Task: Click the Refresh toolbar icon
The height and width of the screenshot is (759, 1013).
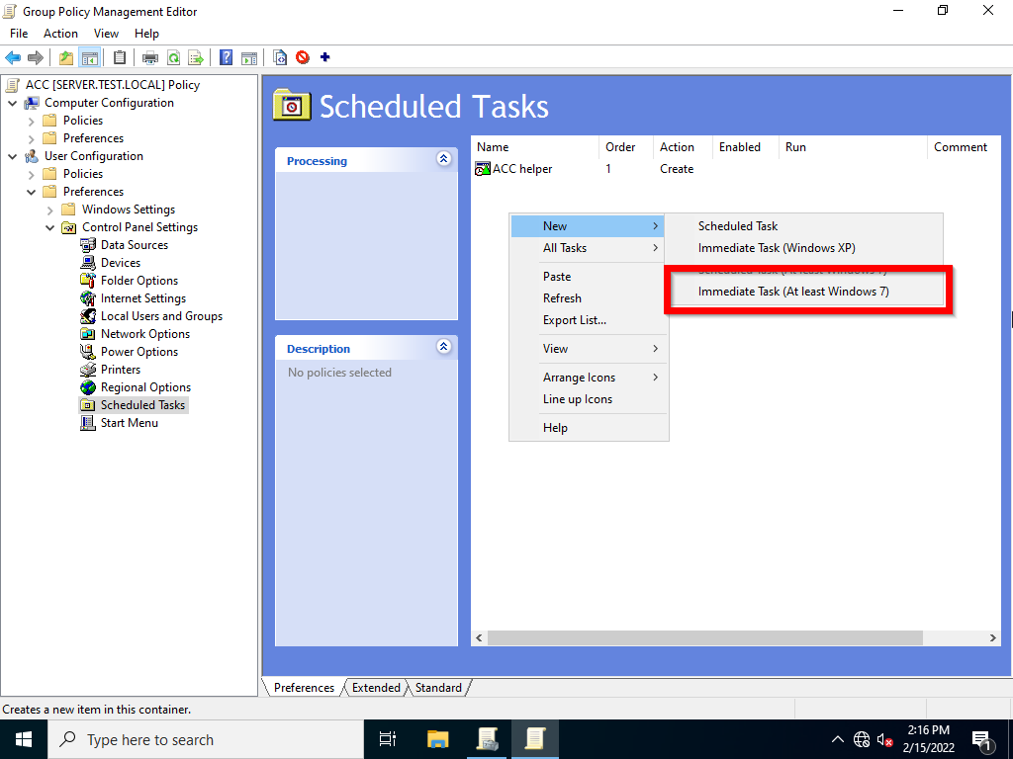Action: 173,57
